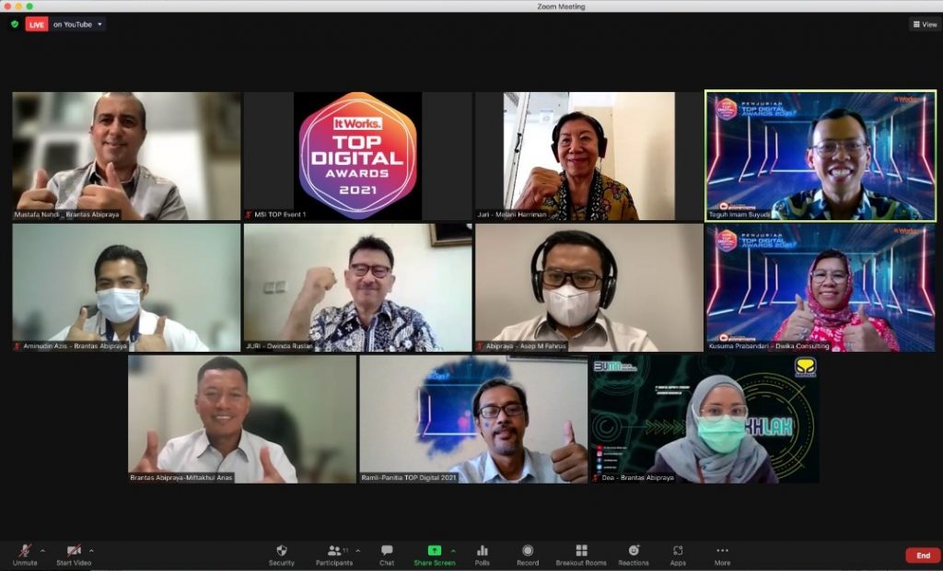The width and height of the screenshot is (943, 571).
Task: Unmute the microphone
Action: (x=25, y=554)
